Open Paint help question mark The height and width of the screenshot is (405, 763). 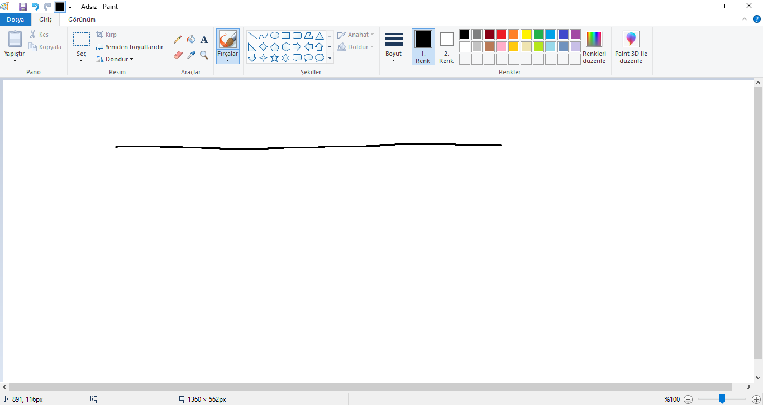point(757,19)
